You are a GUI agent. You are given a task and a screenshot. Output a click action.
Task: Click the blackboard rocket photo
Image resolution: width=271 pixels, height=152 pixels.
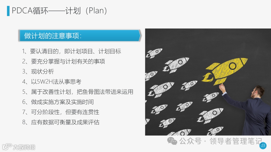point(208,82)
